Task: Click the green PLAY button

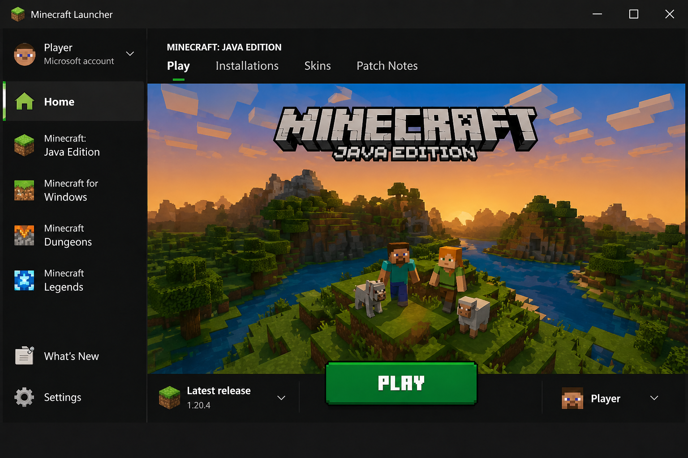Action: pos(401,383)
